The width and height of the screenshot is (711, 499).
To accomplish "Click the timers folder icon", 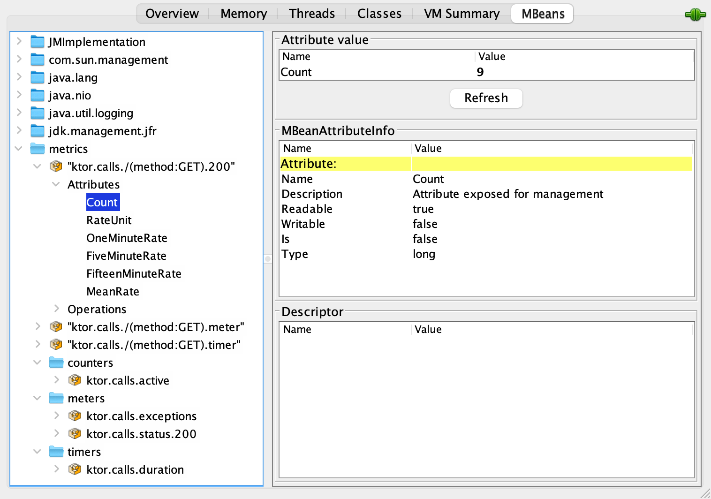I will pyautogui.click(x=56, y=451).
